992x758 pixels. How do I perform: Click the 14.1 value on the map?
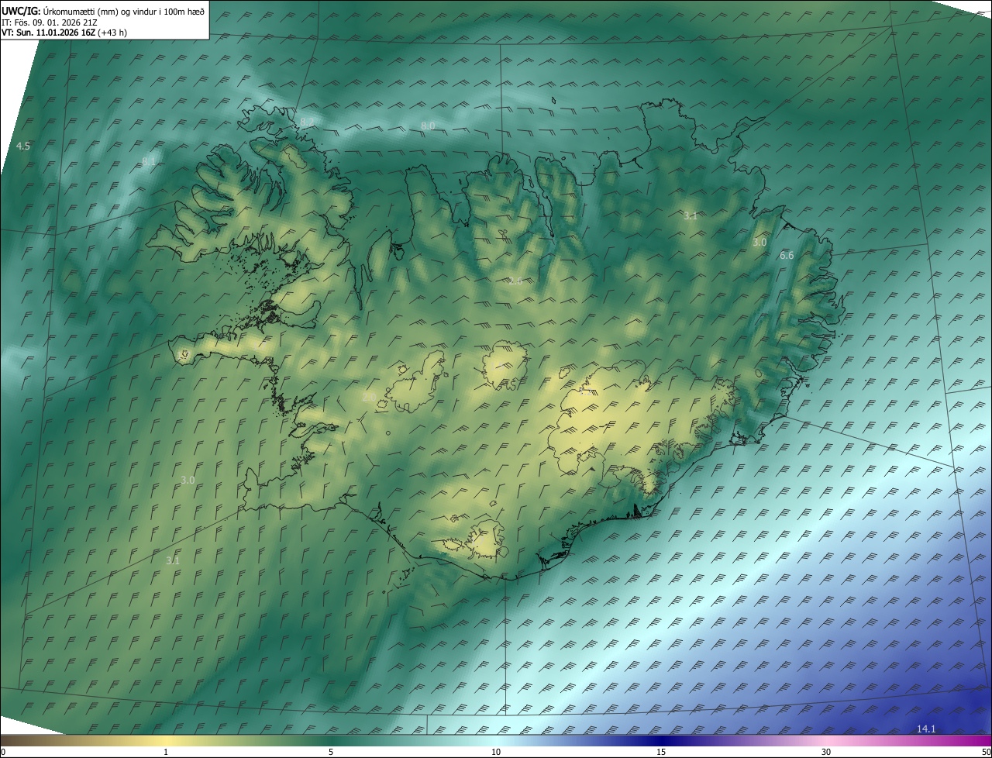(x=926, y=729)
